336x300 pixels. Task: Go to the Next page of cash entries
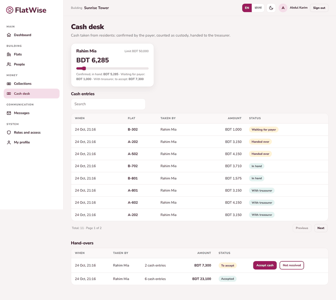(x=321, y=228)
